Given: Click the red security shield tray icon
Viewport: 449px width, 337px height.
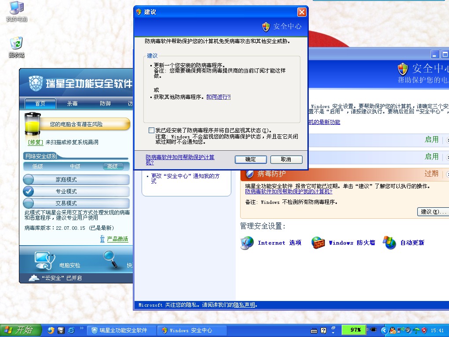Looking at the screenshot, I should pos(424,330).
